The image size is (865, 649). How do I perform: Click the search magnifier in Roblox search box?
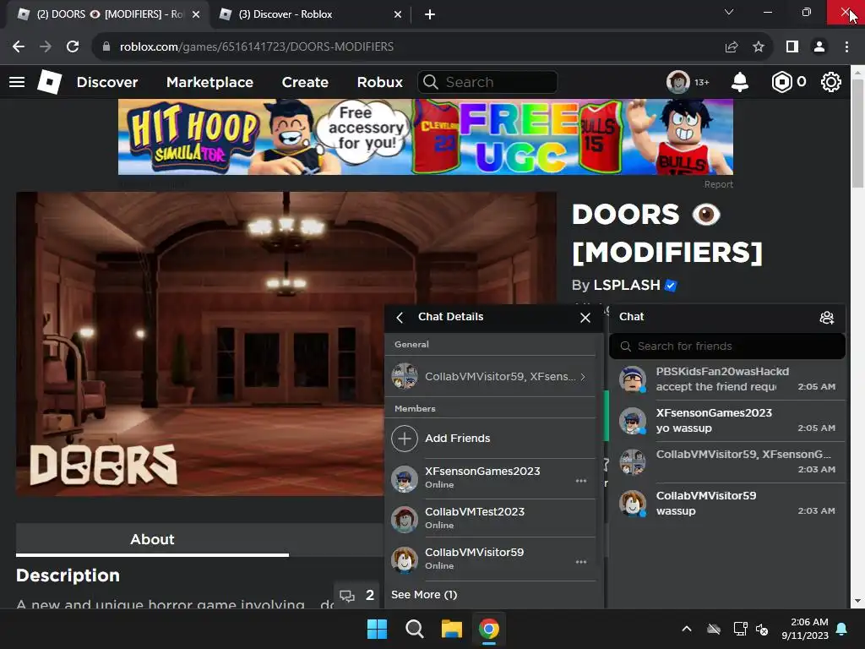click(431, 82)
